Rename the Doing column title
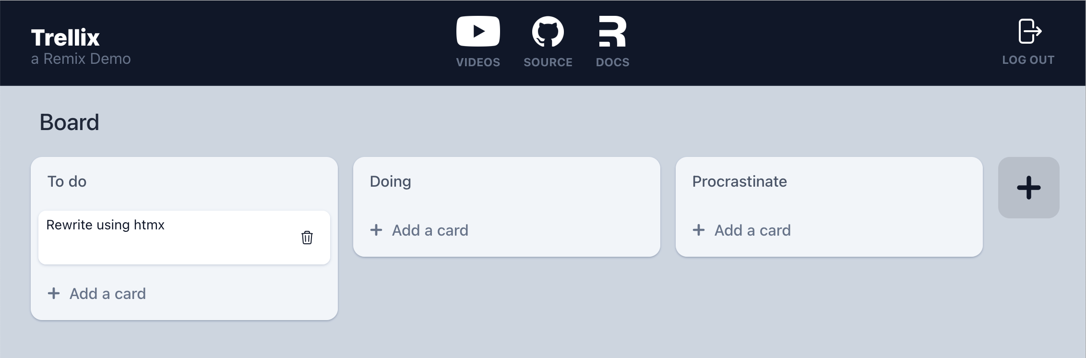This screenshot has width=1086, height=358. tap(390, 181)
